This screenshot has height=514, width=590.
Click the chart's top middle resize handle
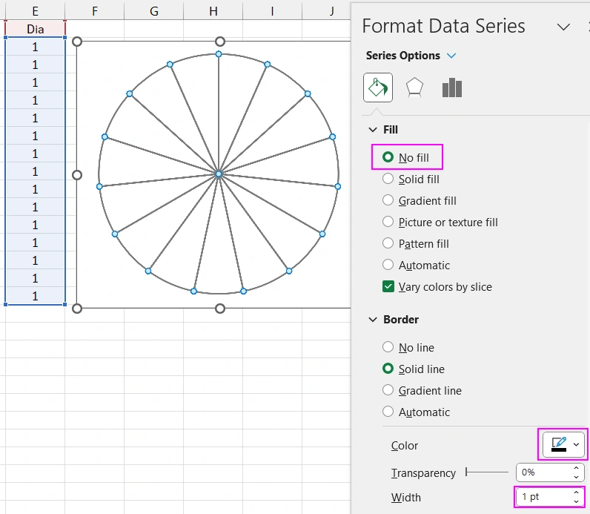pos(219,42)
